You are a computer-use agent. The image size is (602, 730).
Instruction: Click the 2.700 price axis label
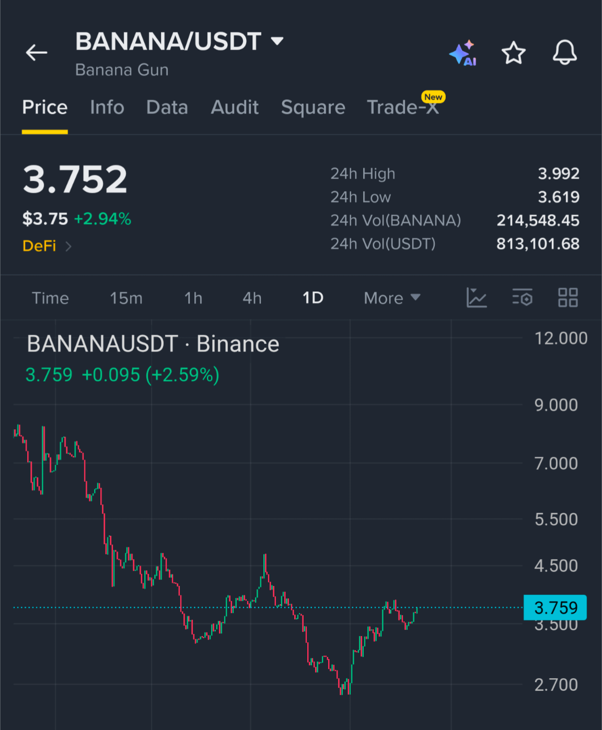[556, 685]
